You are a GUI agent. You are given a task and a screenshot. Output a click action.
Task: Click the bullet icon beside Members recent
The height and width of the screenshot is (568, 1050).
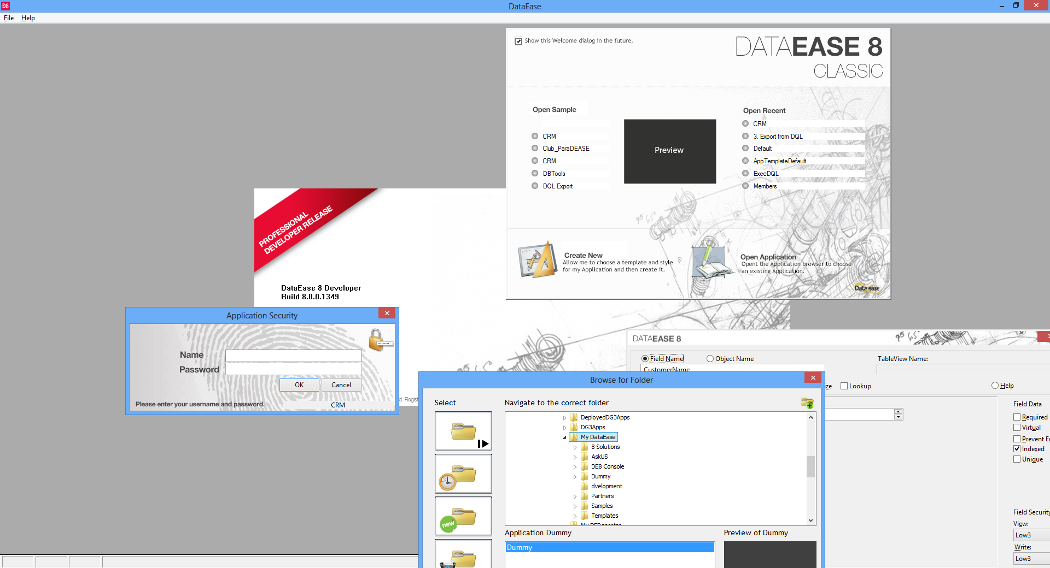(x=745, y=186)
